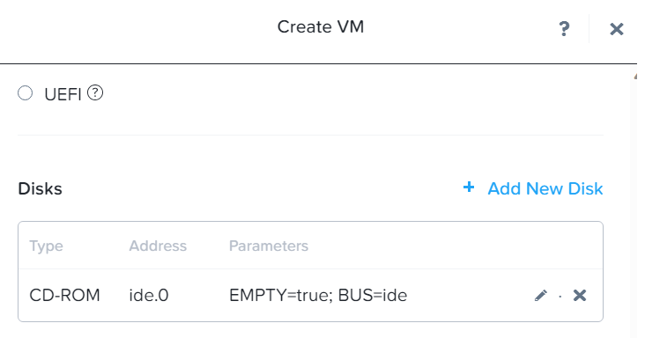Click the scrollbar up arrow
645x338 pixels.
point(635,77)
